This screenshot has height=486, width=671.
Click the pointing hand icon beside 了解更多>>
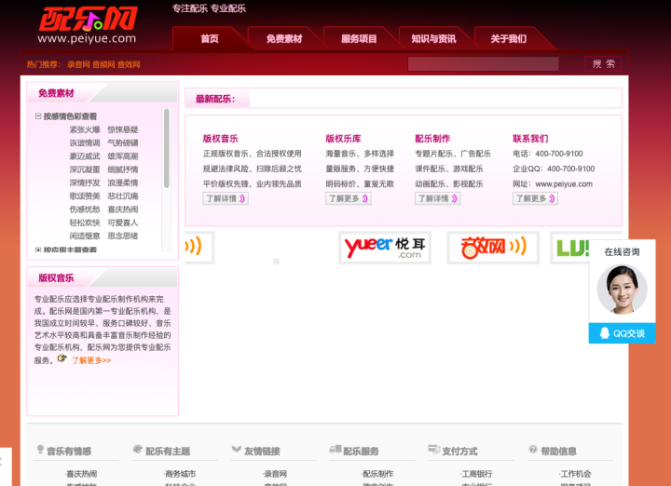click(x=62, y=358)
